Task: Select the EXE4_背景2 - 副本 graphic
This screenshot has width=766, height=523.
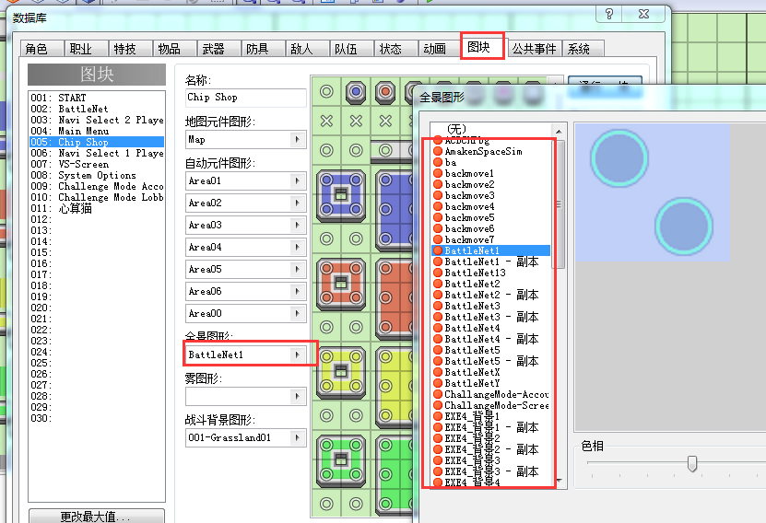Action: [491, 450]
